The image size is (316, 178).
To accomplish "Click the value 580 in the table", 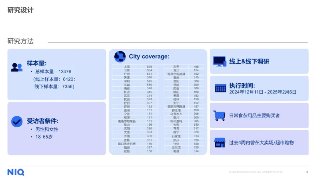I will (x=149, y=85).
